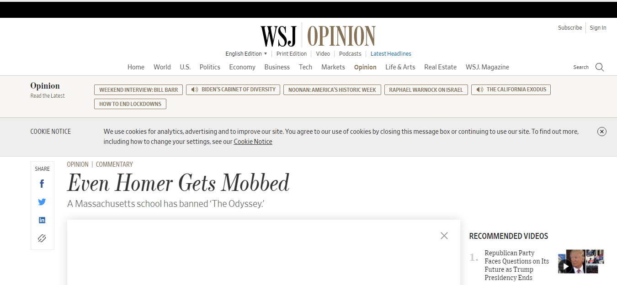Click Sign In
The height and width of the screenshot is (285, 617).
click(x=598, y=28)
